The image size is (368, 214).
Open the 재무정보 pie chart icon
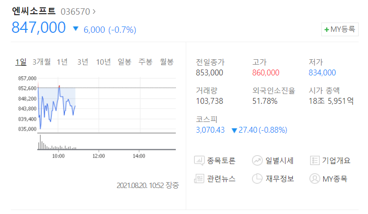257,179
